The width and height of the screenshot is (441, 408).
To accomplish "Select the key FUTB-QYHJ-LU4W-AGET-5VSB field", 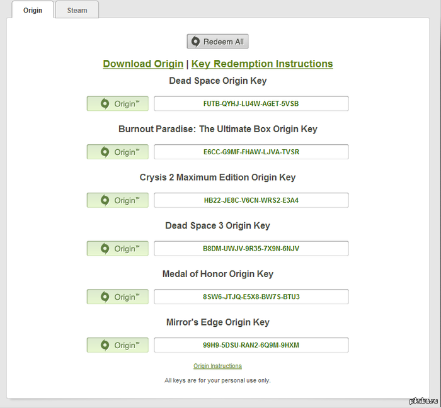I will 251,103.
